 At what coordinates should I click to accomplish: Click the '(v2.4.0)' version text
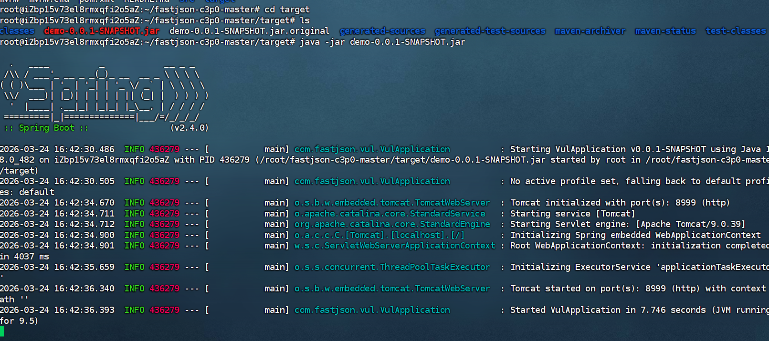coord(190,128)
